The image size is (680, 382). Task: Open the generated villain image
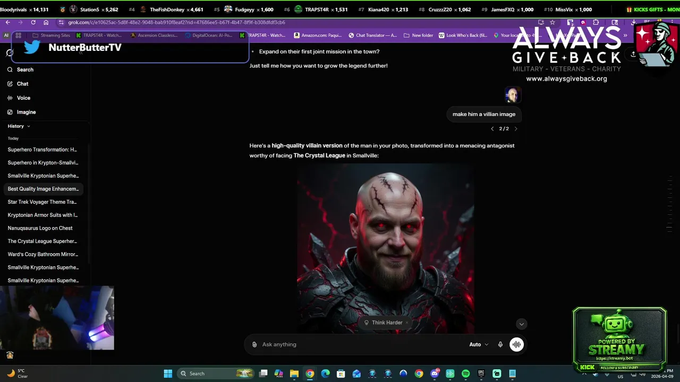point(386,248)
